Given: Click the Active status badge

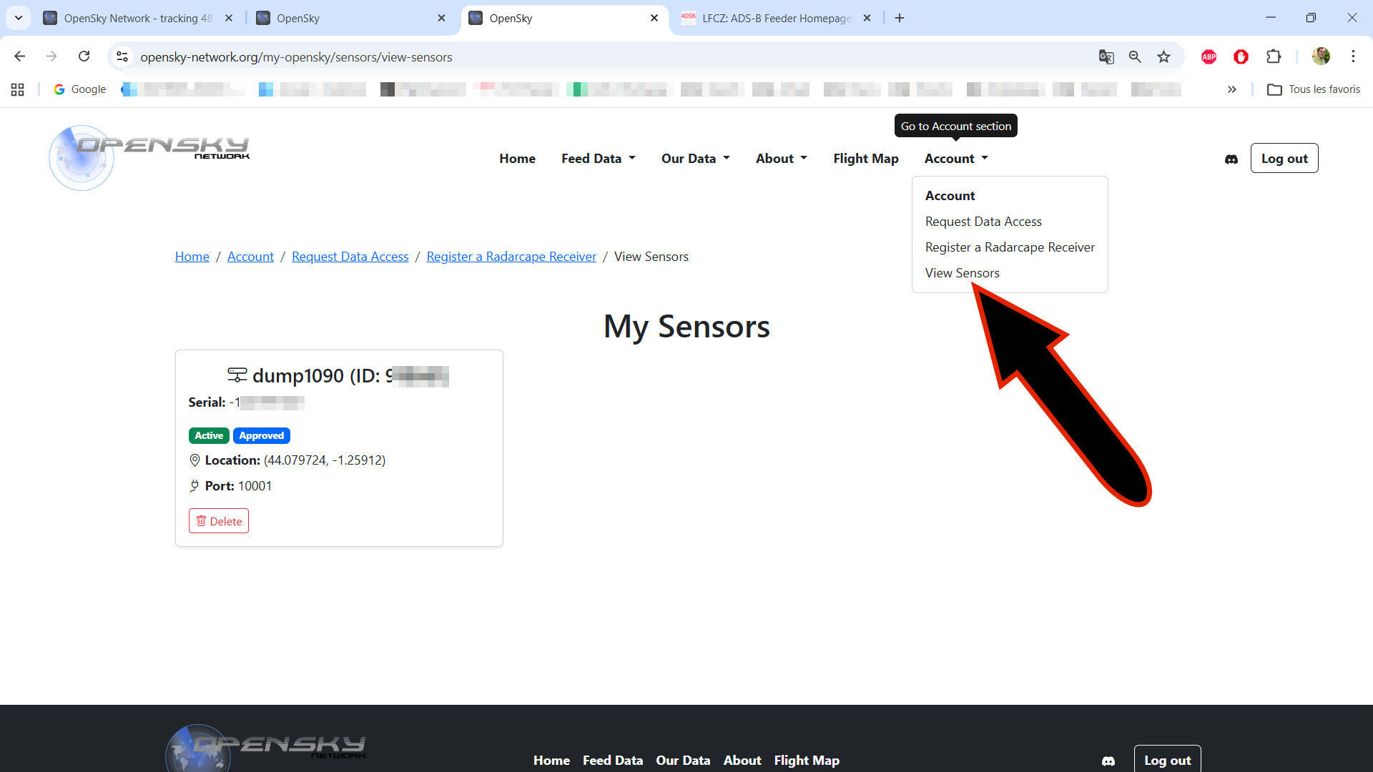Looking at the screenshot, I should point(209,435).
